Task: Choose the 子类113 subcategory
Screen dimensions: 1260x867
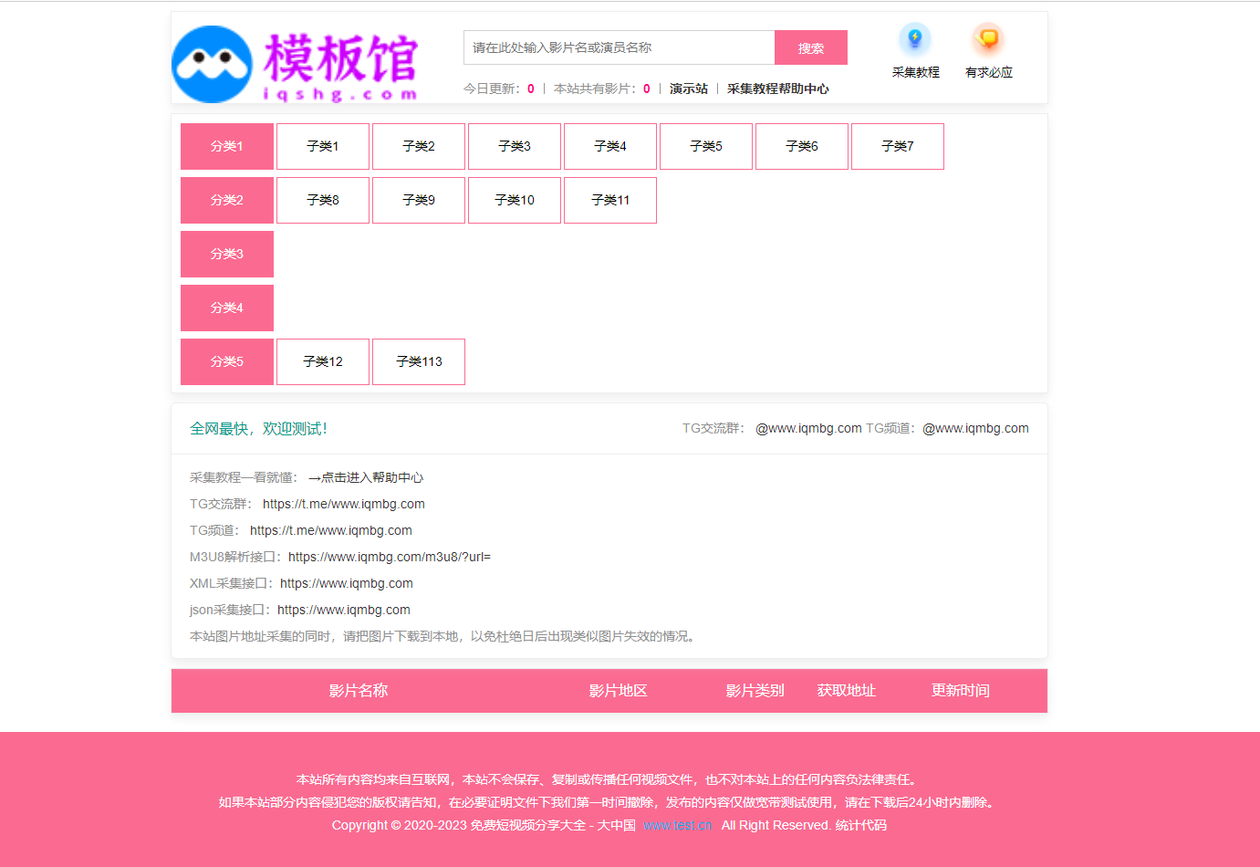Action: 419,361
